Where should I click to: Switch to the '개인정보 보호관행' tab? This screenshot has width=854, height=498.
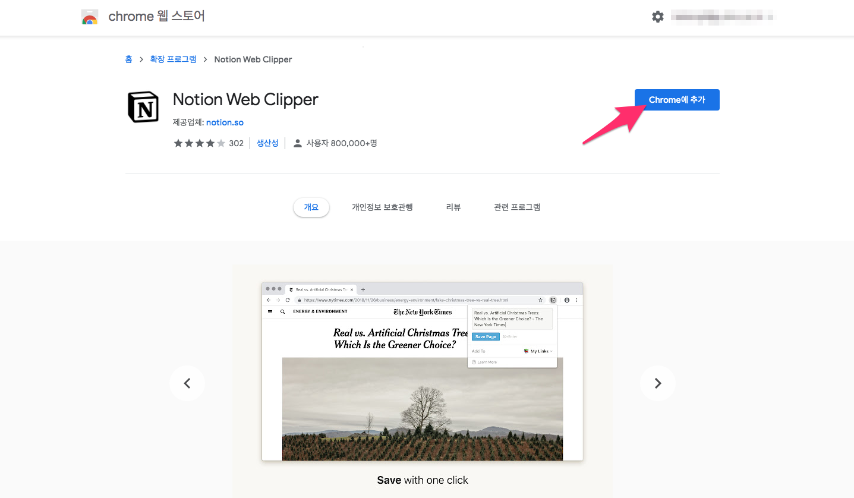point(382,207)
